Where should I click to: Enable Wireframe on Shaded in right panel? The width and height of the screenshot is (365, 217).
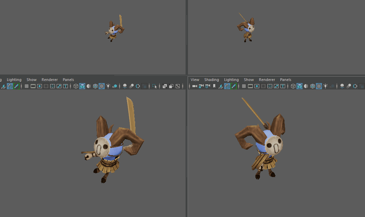tap(312, 86)
